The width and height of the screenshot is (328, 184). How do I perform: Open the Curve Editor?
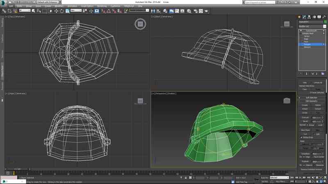[177, 11]
